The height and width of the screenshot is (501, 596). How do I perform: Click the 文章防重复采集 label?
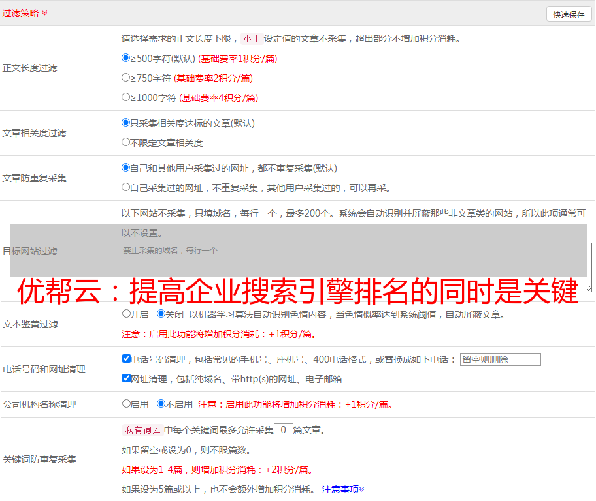pyautogui.click(x=35, y=178)
